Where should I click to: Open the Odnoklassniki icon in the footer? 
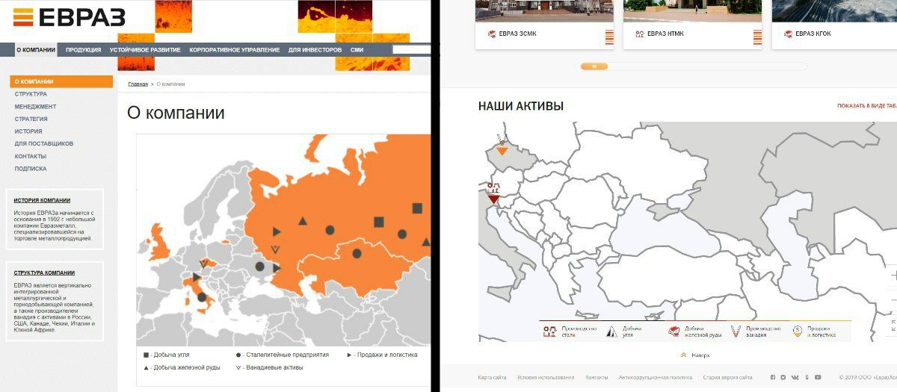(x=807, y=378)
